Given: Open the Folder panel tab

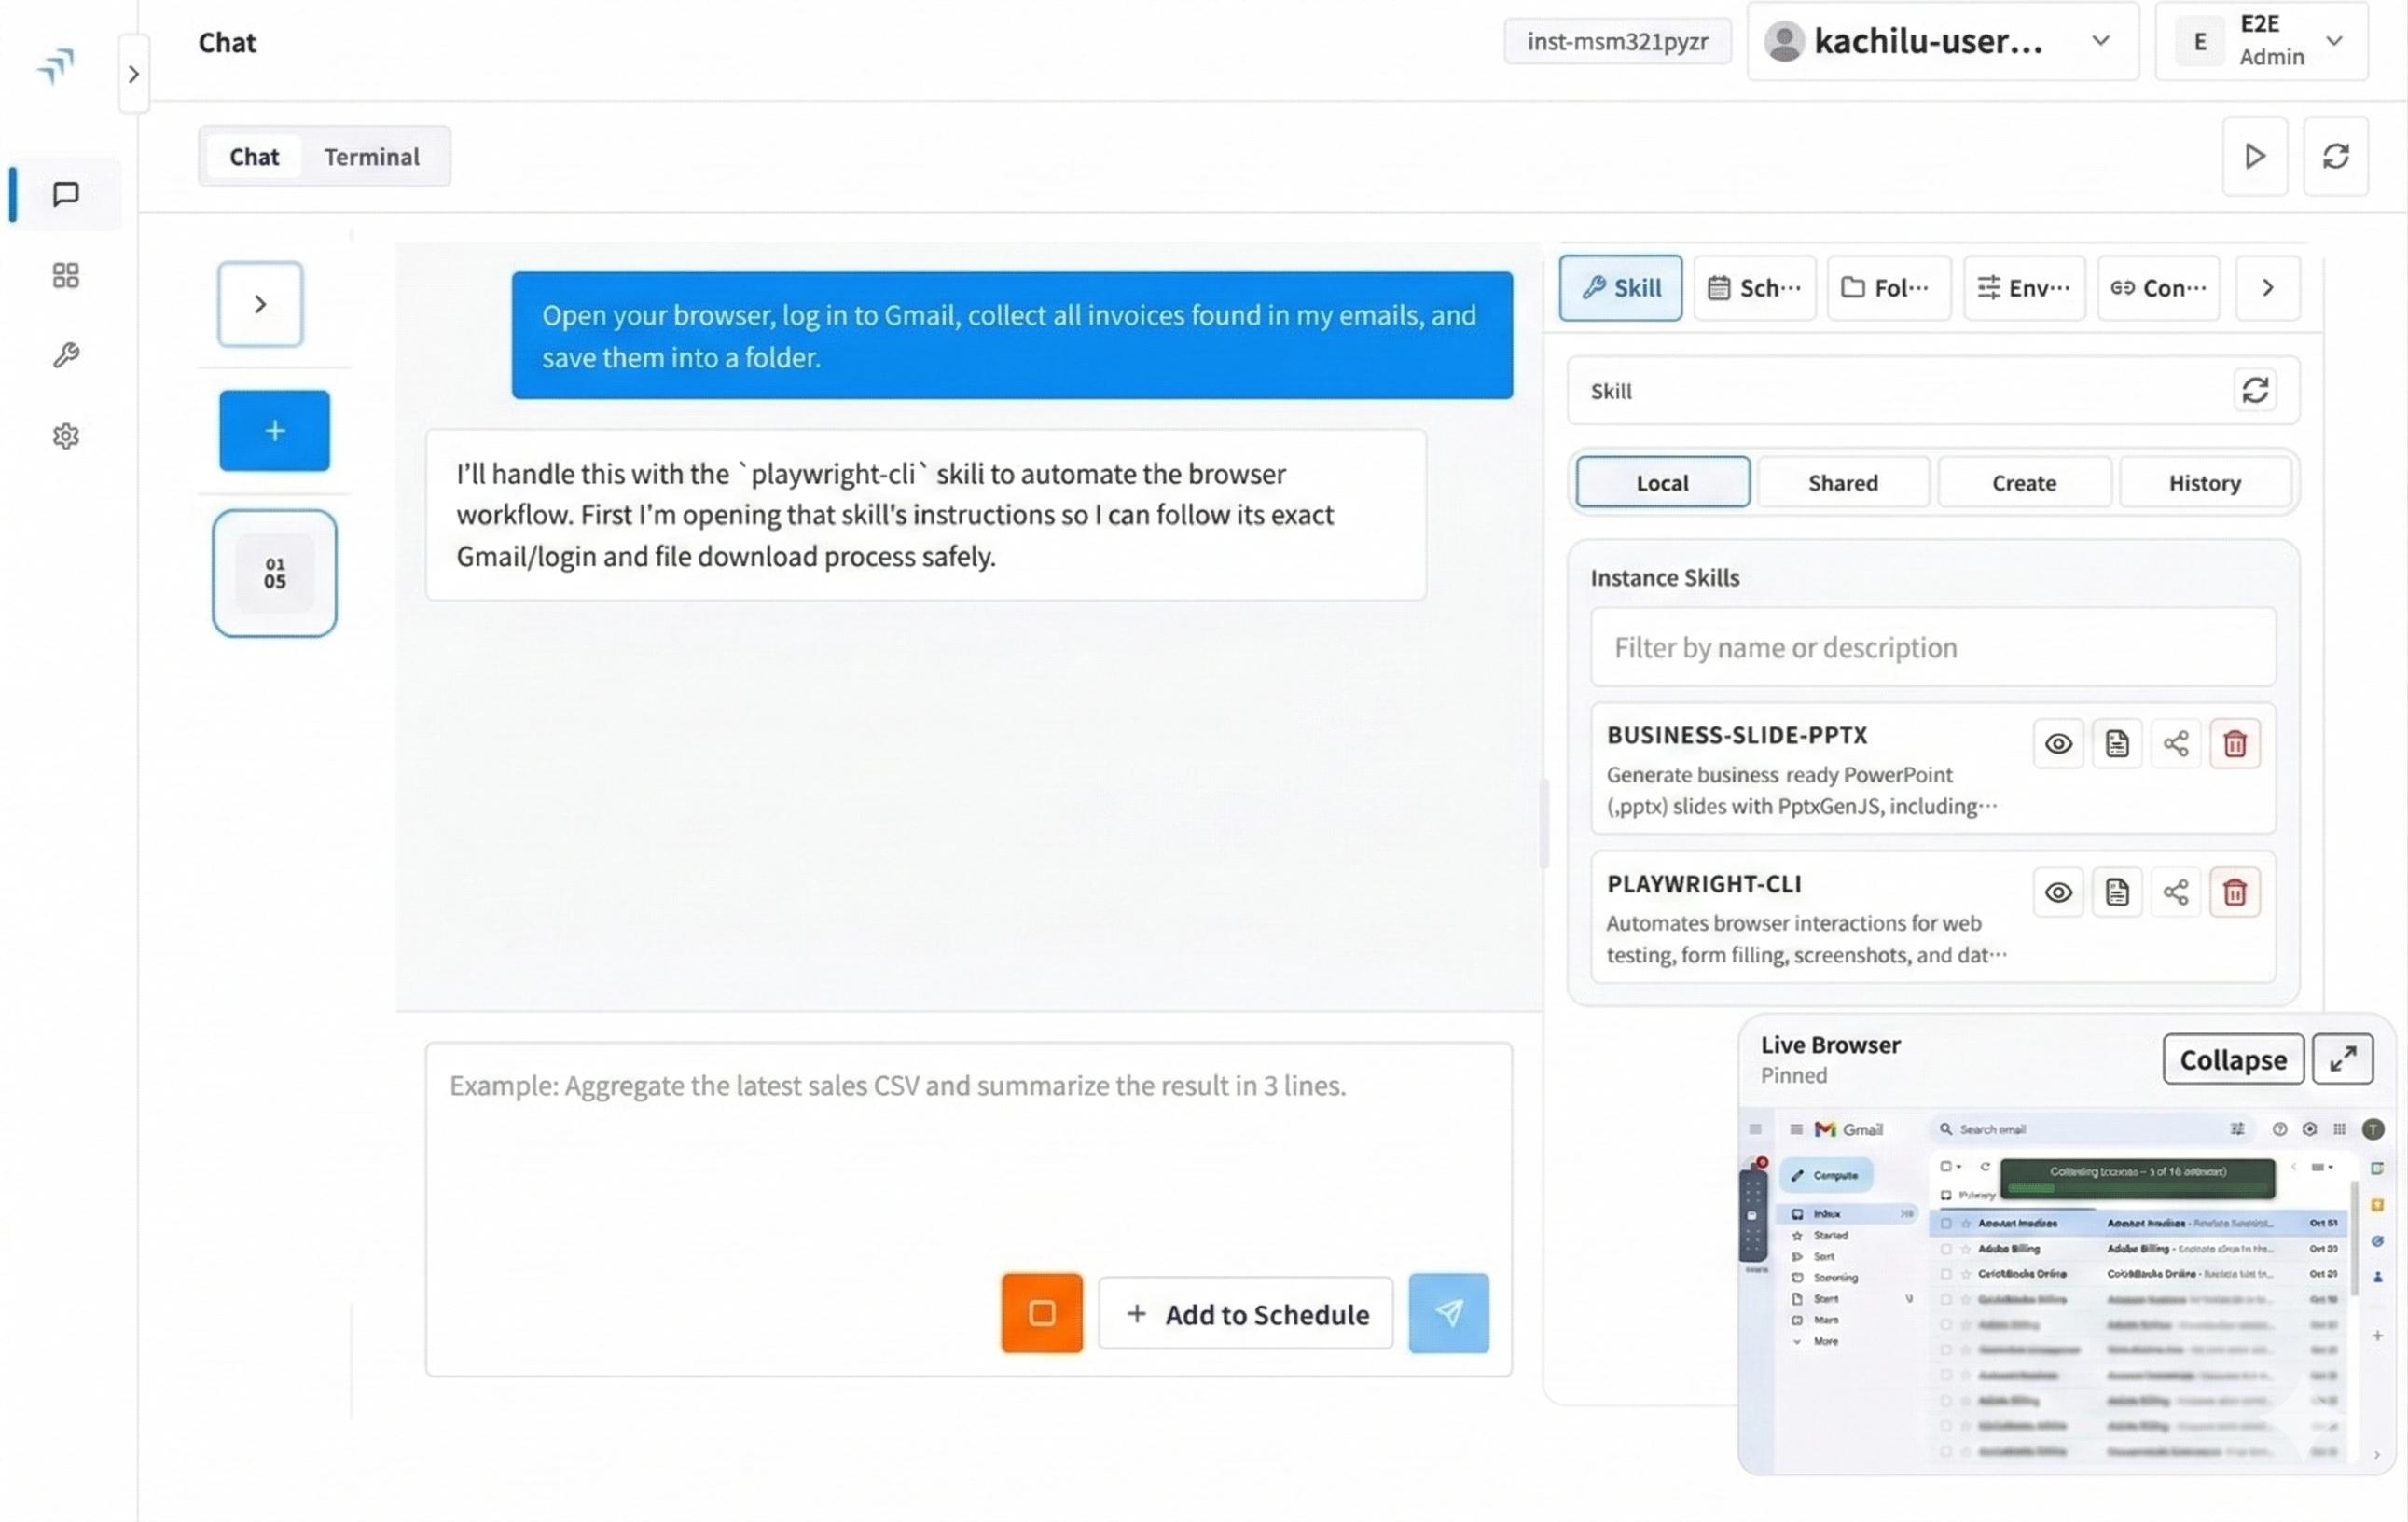Looking at the screenshot, I should point(1888,288).
